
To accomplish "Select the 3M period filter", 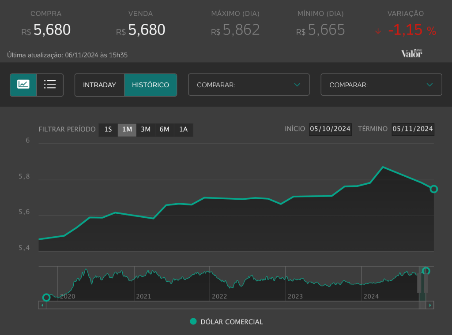I will [x=146, y=130].
